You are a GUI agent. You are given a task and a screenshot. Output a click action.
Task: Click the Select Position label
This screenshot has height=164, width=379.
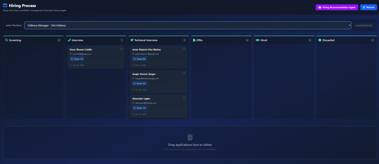(14, 25)
